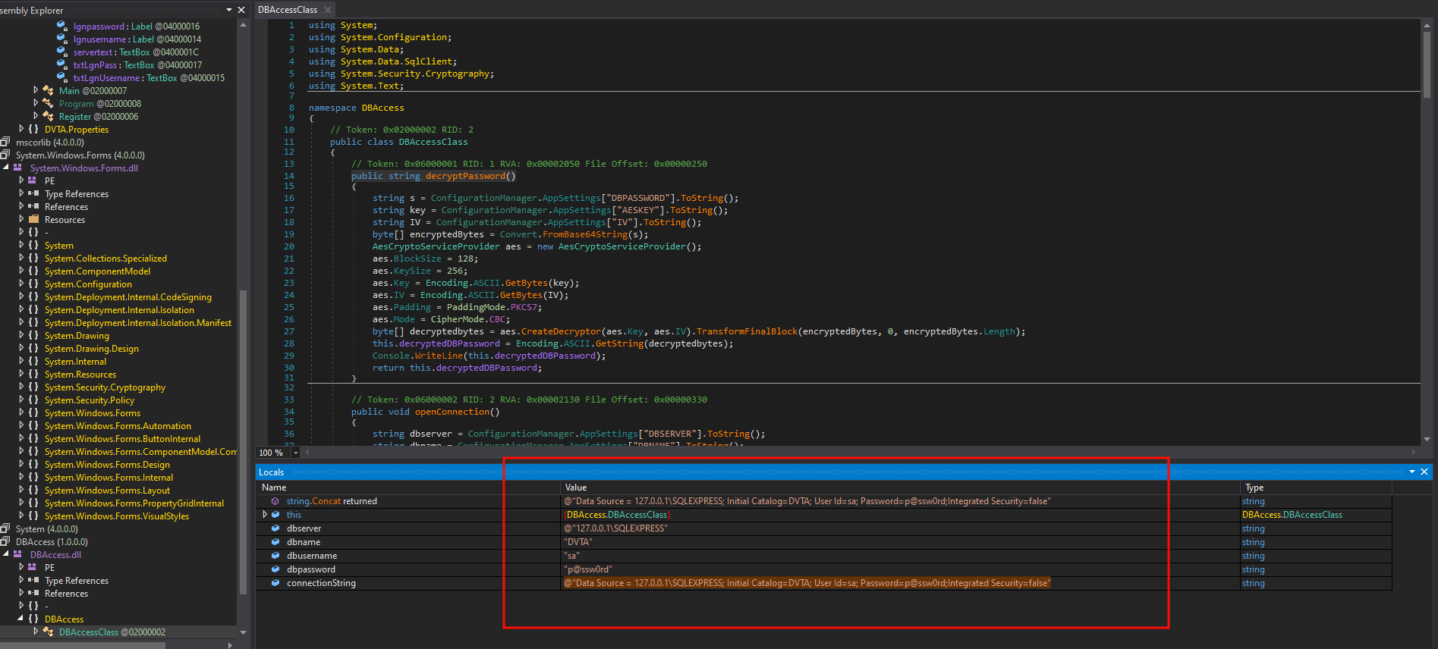Open the decryptPassword method link in code
The image size is (1438, 649).
465,176
